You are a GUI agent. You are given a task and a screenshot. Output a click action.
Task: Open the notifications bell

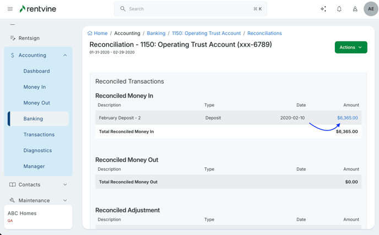(339, 9)
